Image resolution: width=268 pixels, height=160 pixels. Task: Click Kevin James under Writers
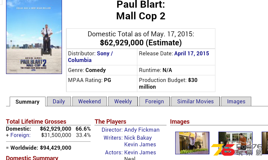(140, 144)
